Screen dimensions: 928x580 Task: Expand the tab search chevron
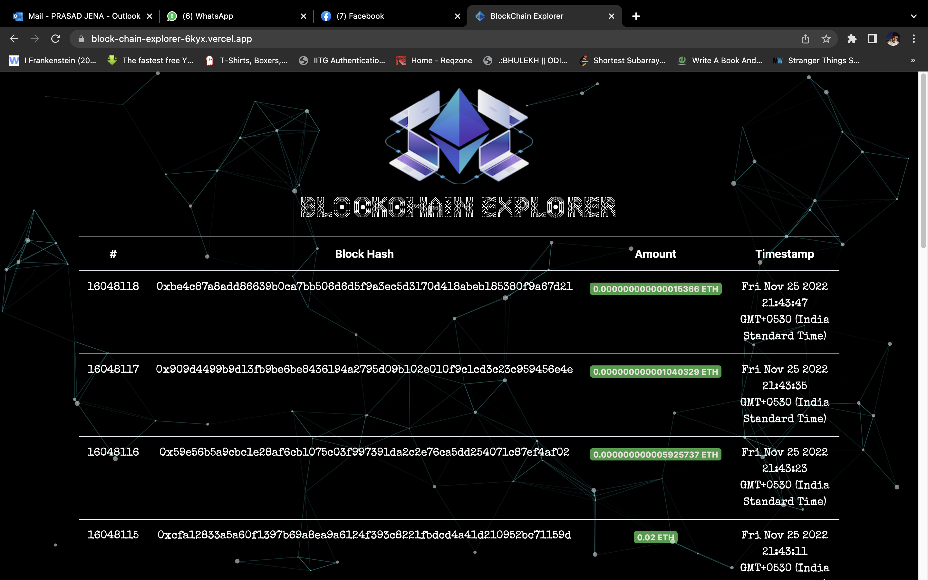[x=914, y=16]
